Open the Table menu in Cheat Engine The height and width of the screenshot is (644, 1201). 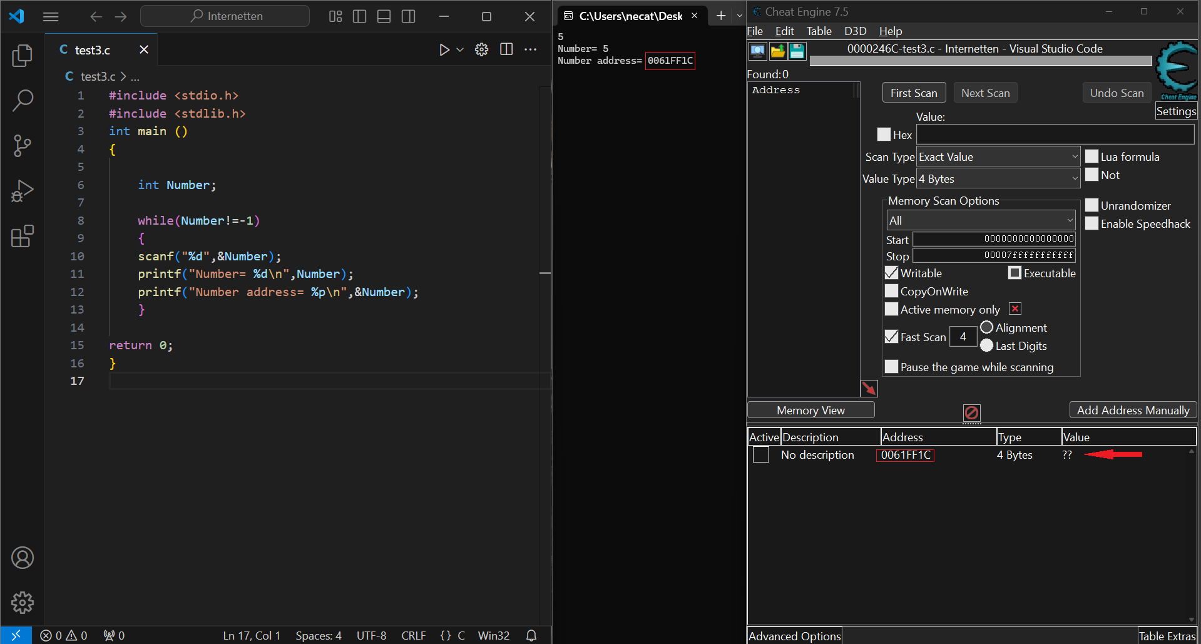819,31
